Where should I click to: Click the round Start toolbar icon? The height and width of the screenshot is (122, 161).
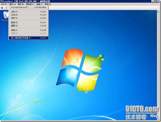click(6, 8)
